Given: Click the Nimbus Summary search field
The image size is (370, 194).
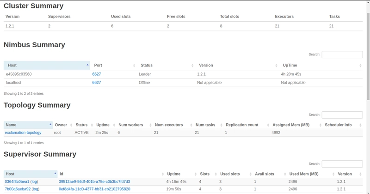Looking at the screenshot, I should [342, 55].
